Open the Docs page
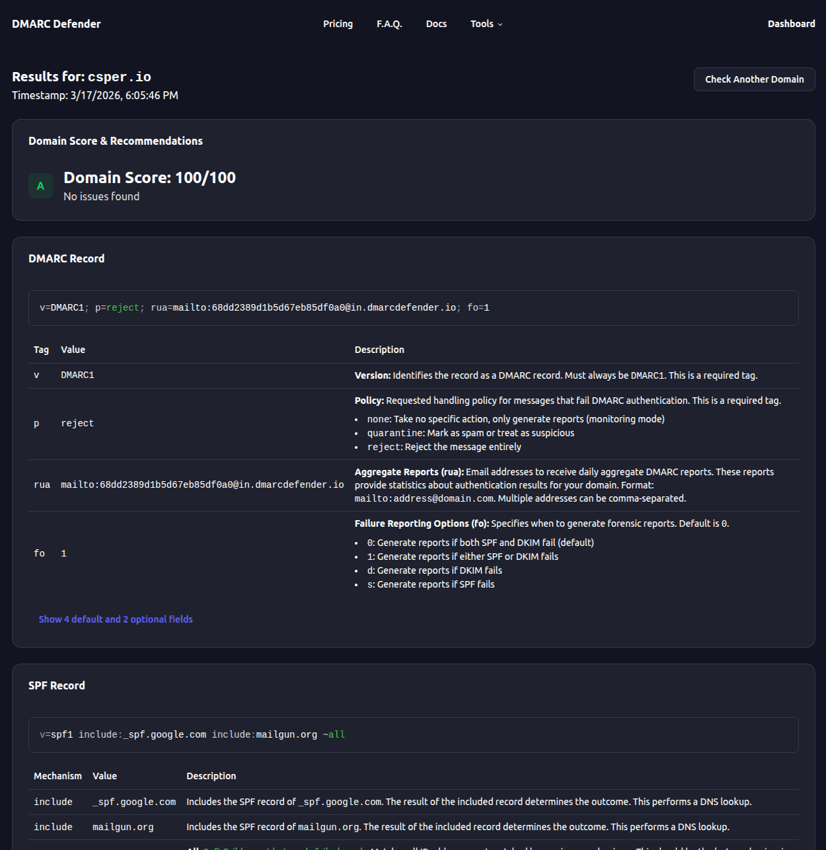826x850 pixels. 436,23
